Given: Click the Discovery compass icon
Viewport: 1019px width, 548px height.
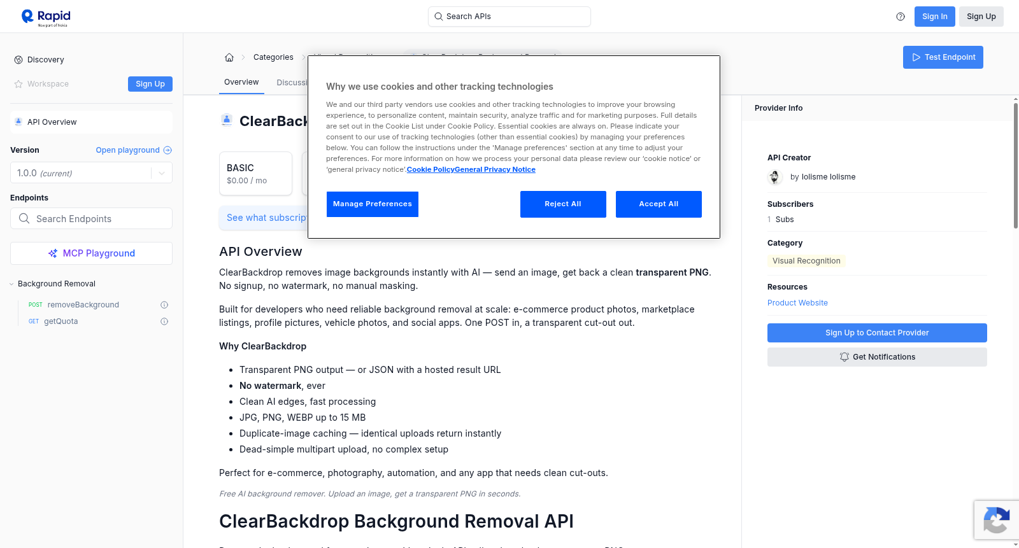Looking at the screenshot, I should tap(18, 60).
